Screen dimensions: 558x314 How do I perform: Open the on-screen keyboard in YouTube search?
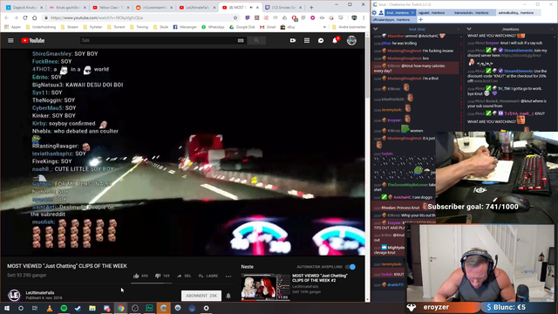[x=241, y=41]
